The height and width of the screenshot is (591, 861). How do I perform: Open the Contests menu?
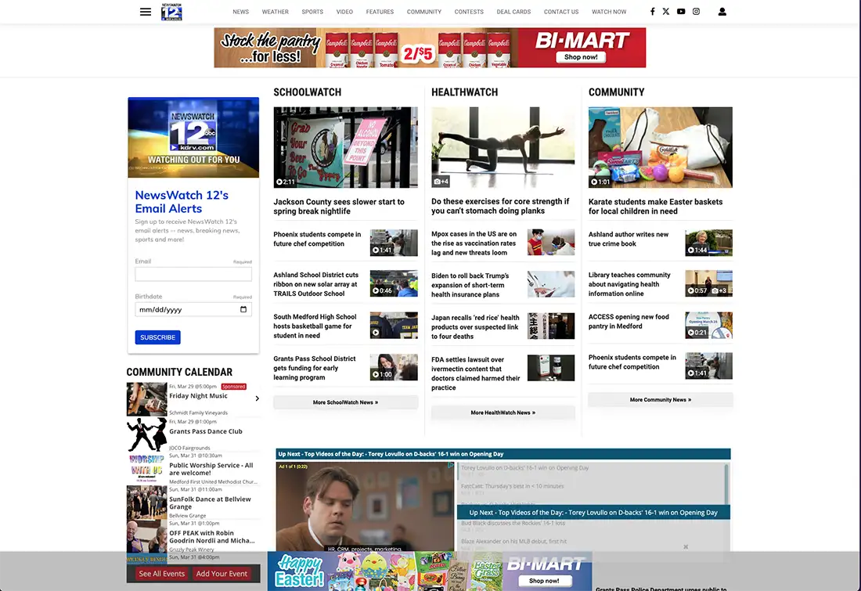tap(469, 12)
